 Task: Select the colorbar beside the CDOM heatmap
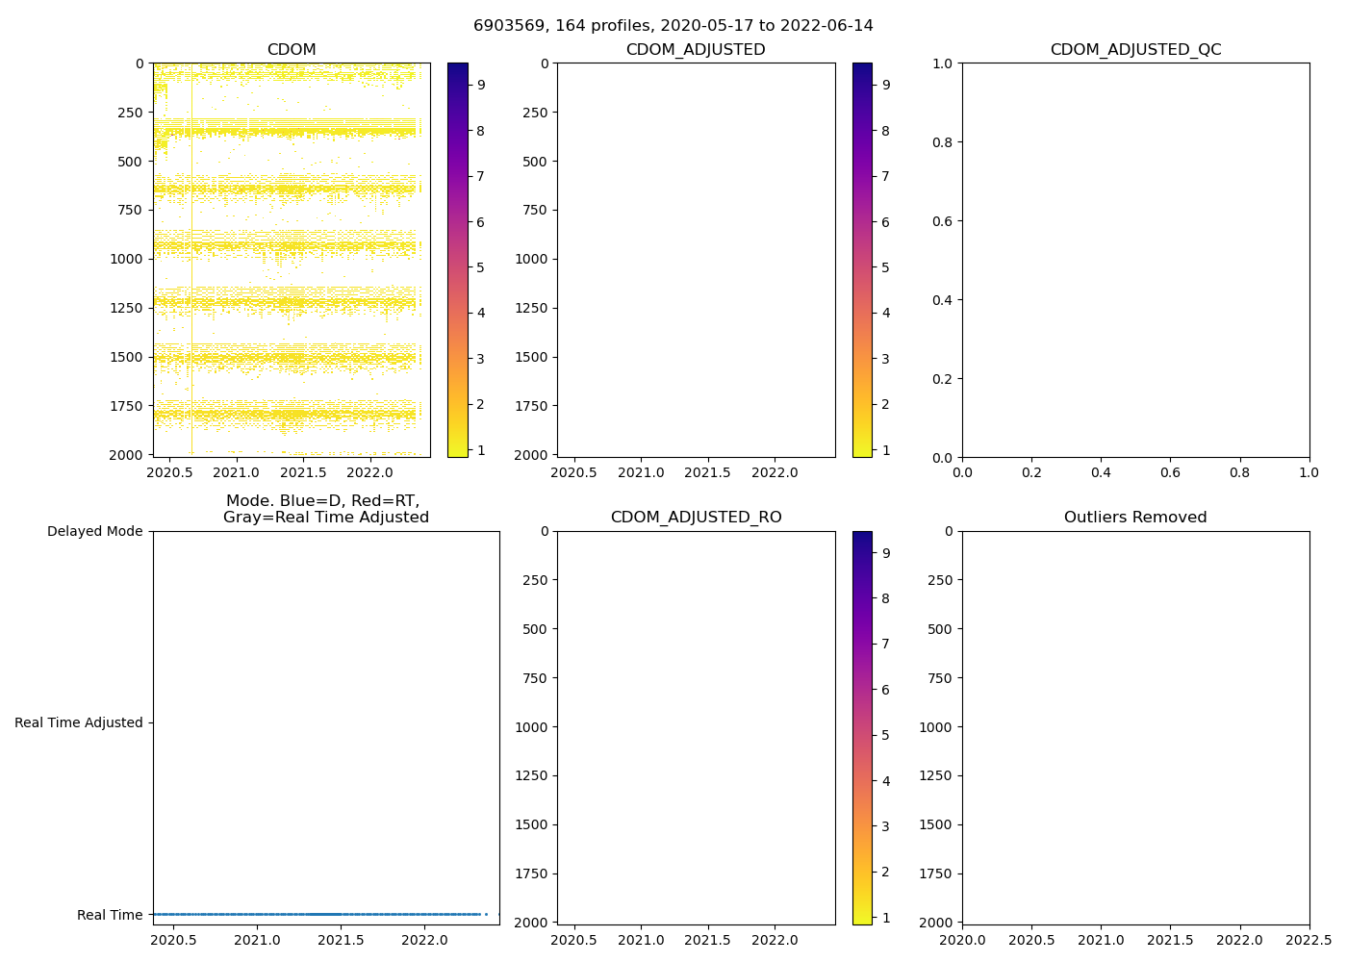pos(457,260)
